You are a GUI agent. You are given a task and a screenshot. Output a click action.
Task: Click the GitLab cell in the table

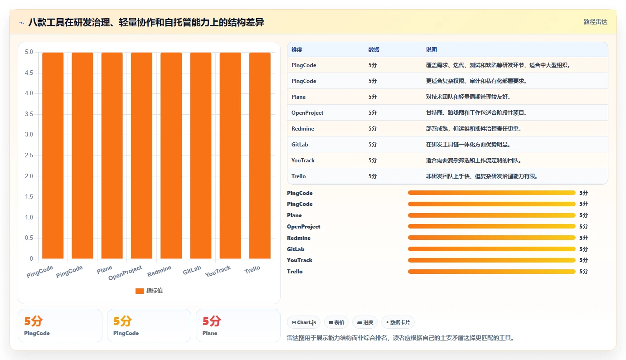(300, 145)
